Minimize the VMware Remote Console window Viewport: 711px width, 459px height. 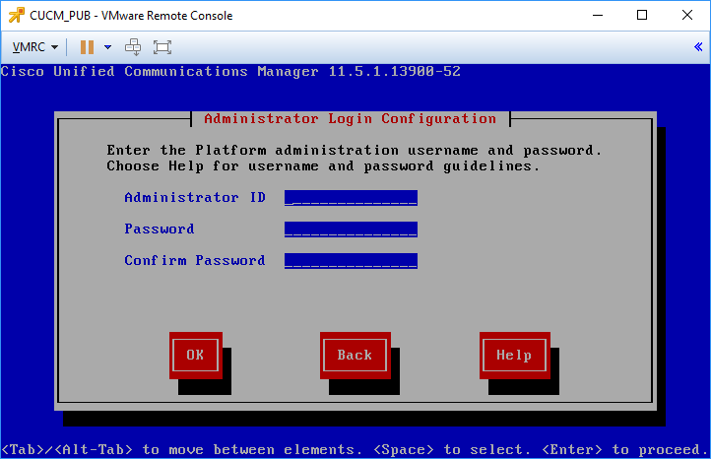coord(598,16)
